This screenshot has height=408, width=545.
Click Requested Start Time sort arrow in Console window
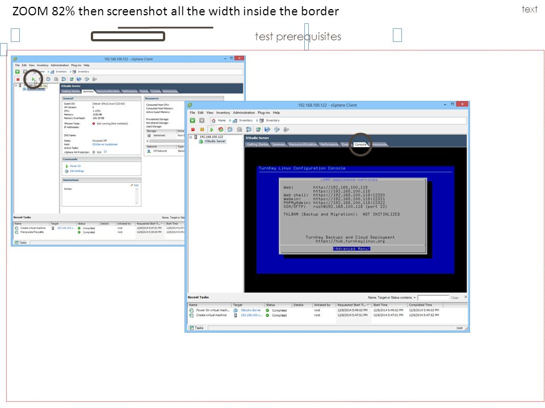[x=368, y=305]
